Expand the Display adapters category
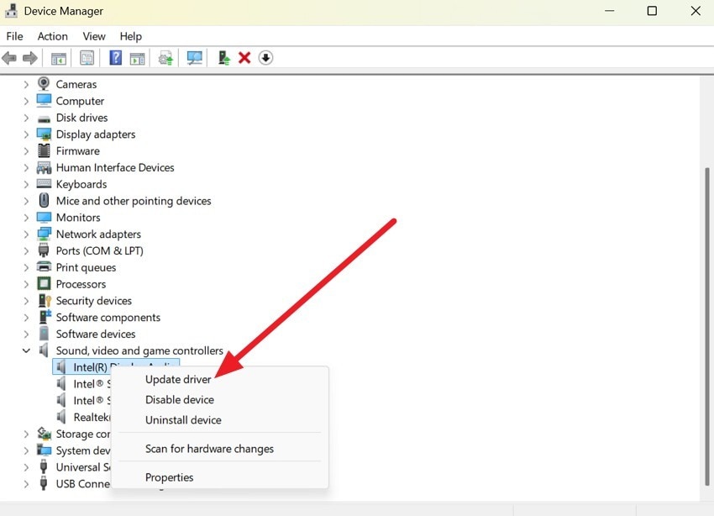Image resolution: width=714 pixels, height=516 pixels. pyautogui.click(x=25, y=134)
